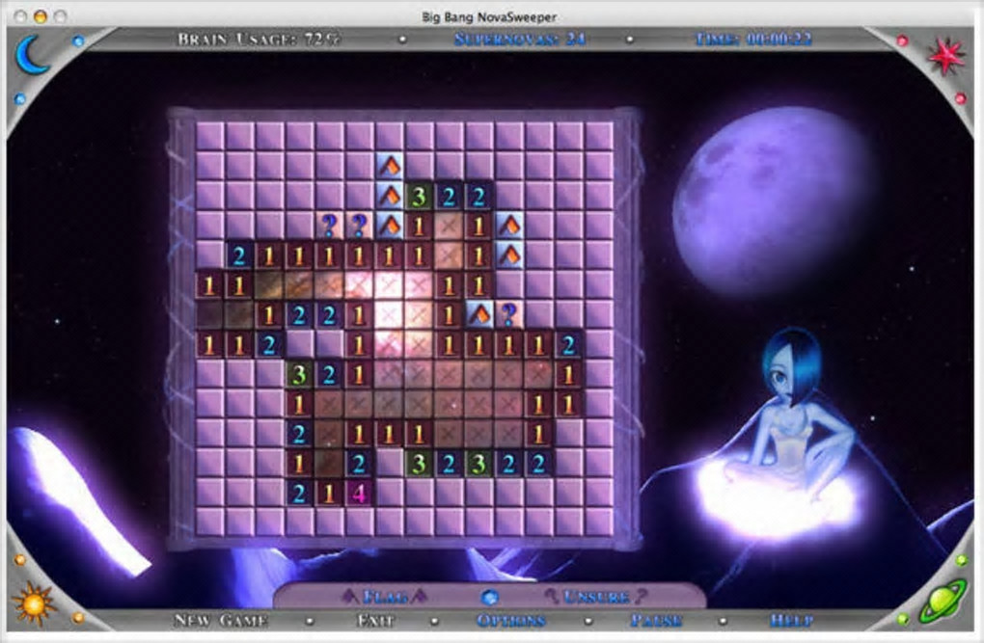Image resolution: width=984 pixels, height=643 pixels.
Task: Click the question mark immediately left of a flag
Action: [359, 226]
